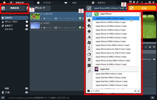Click the scissors trim tool icon
Screen dimensions: 157x100
(x=150, y=47)
